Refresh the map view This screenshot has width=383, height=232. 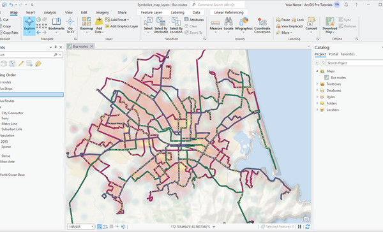(x=307, y=227)
